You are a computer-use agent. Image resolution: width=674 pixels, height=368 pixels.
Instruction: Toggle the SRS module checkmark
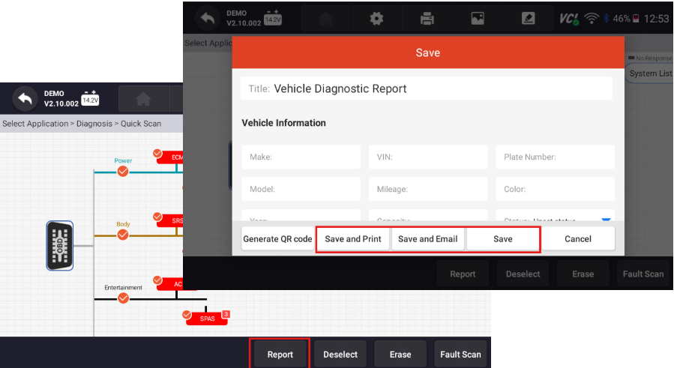tap(157, 217)
